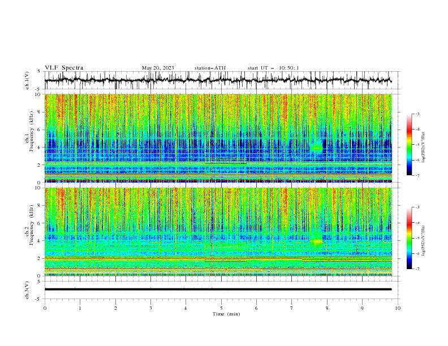Click the ch.1 spectrogram panel
Screen dimensions: 448x346
point(218,138)
